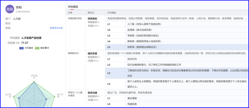Click the 项目策划 description text row
The height and width of the screenshot is (108, 249).
[x=177, y=18]
